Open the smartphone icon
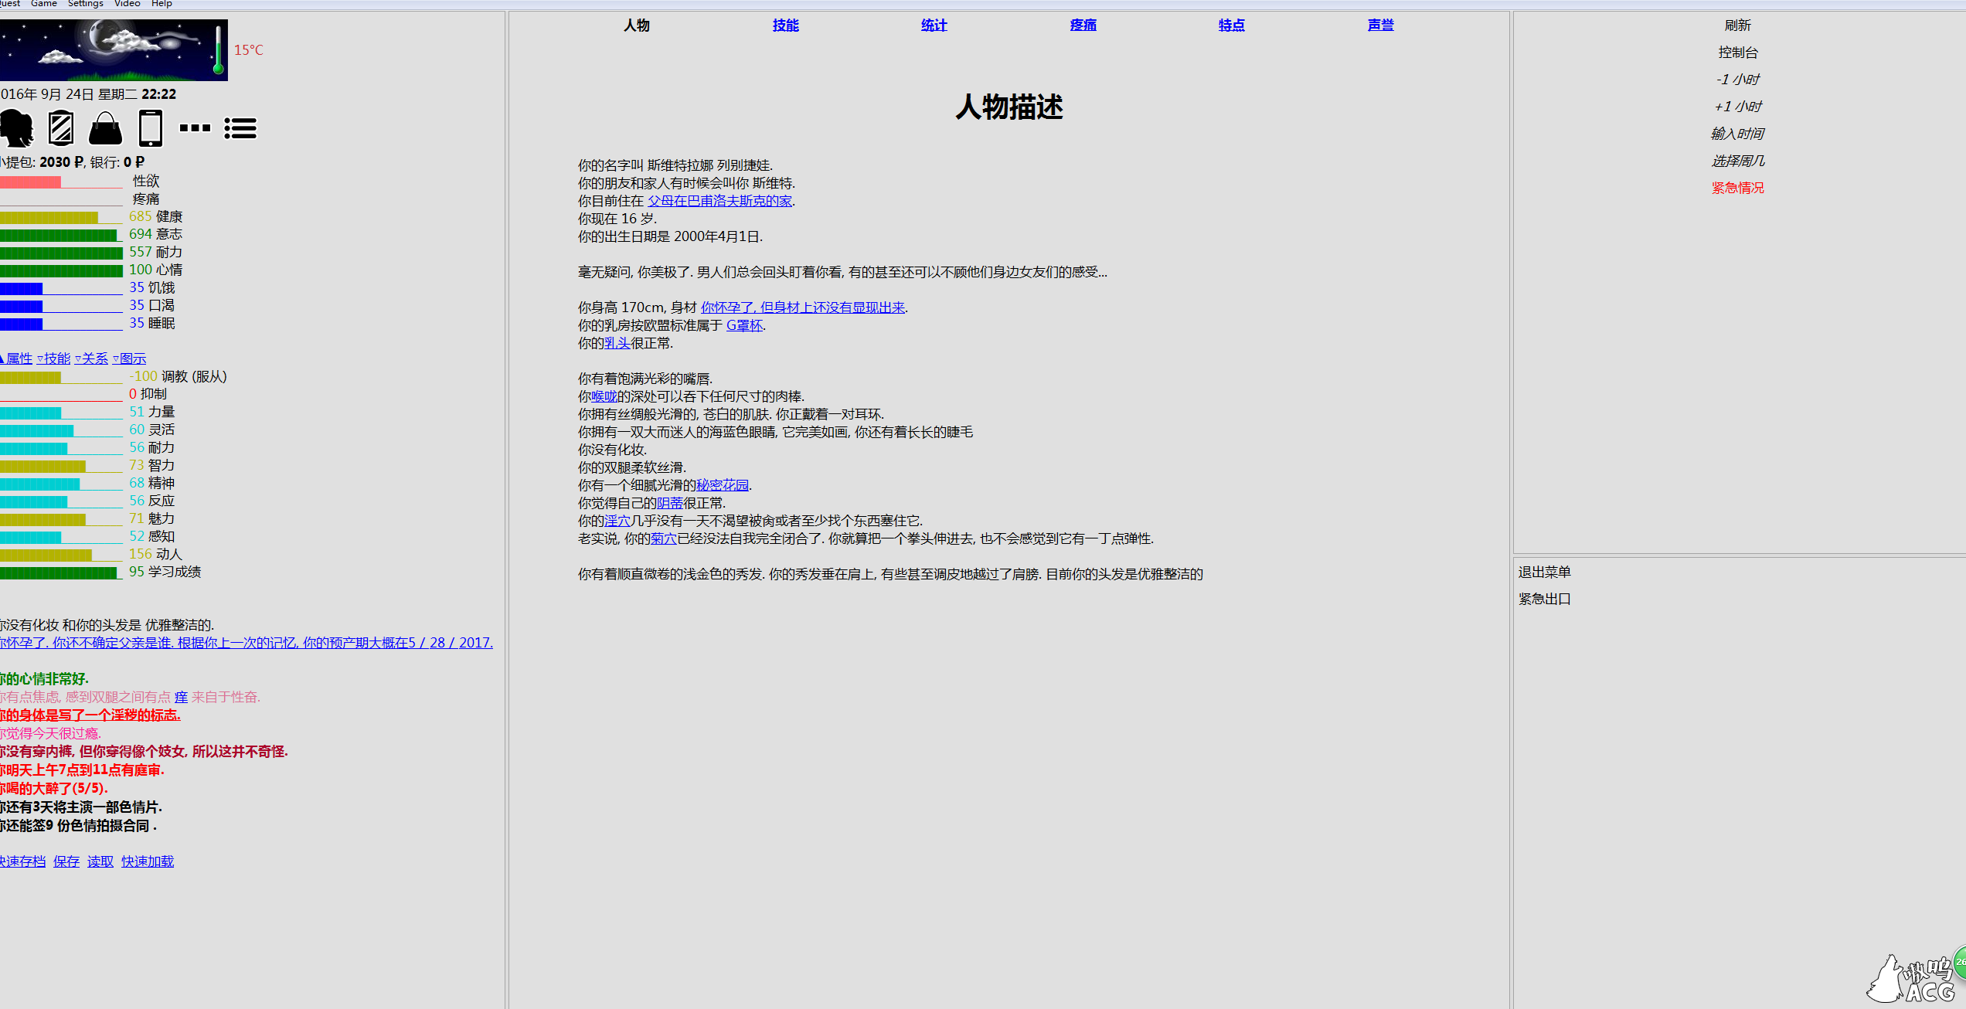Image resolution: width=1966 pixels, height=1009 pixels. 151,128
